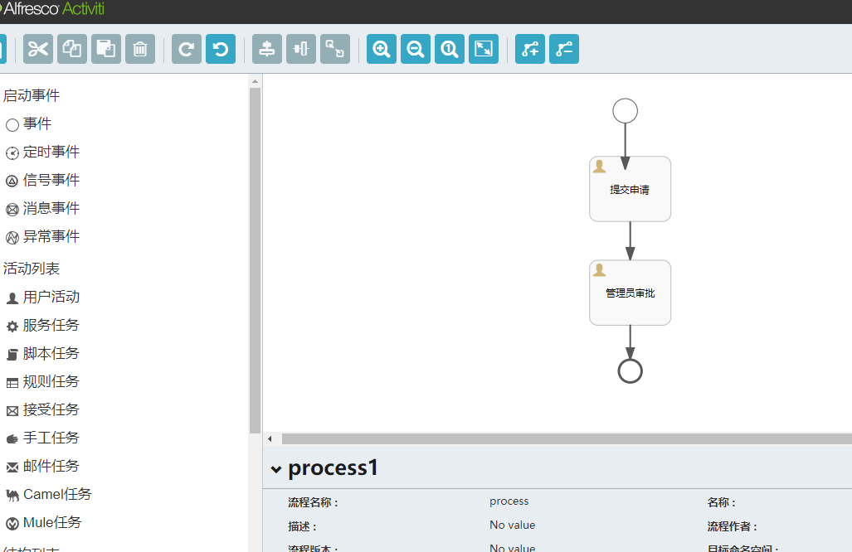The width and height of the screenshot is (852, 552).
Task: Collapse the 启动事件 palette group
Action: 32,95
